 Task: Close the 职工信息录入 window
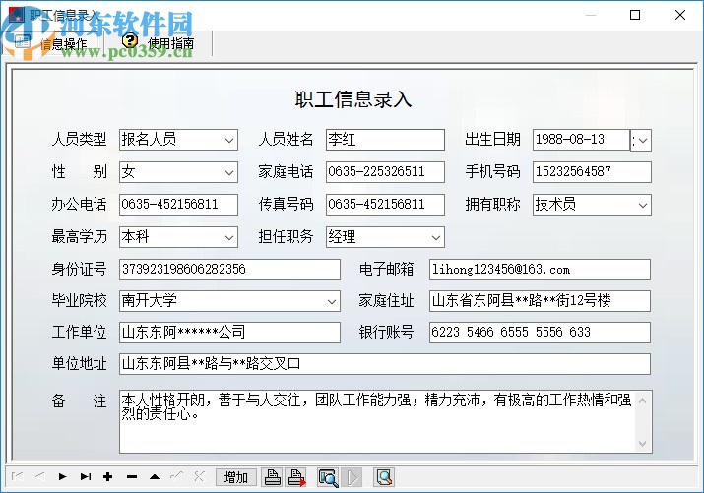click(x=680, y=15)
